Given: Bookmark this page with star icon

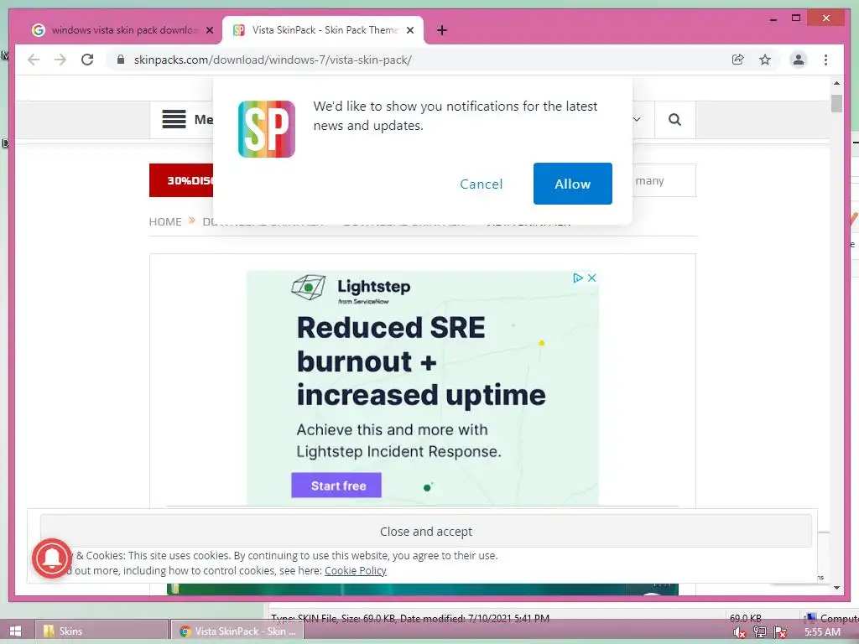Looking at the screenshot, I should 765,60.
